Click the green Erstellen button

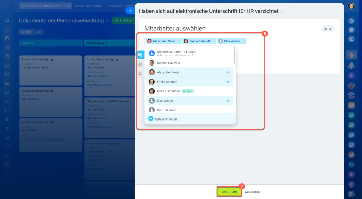[123, 21]
